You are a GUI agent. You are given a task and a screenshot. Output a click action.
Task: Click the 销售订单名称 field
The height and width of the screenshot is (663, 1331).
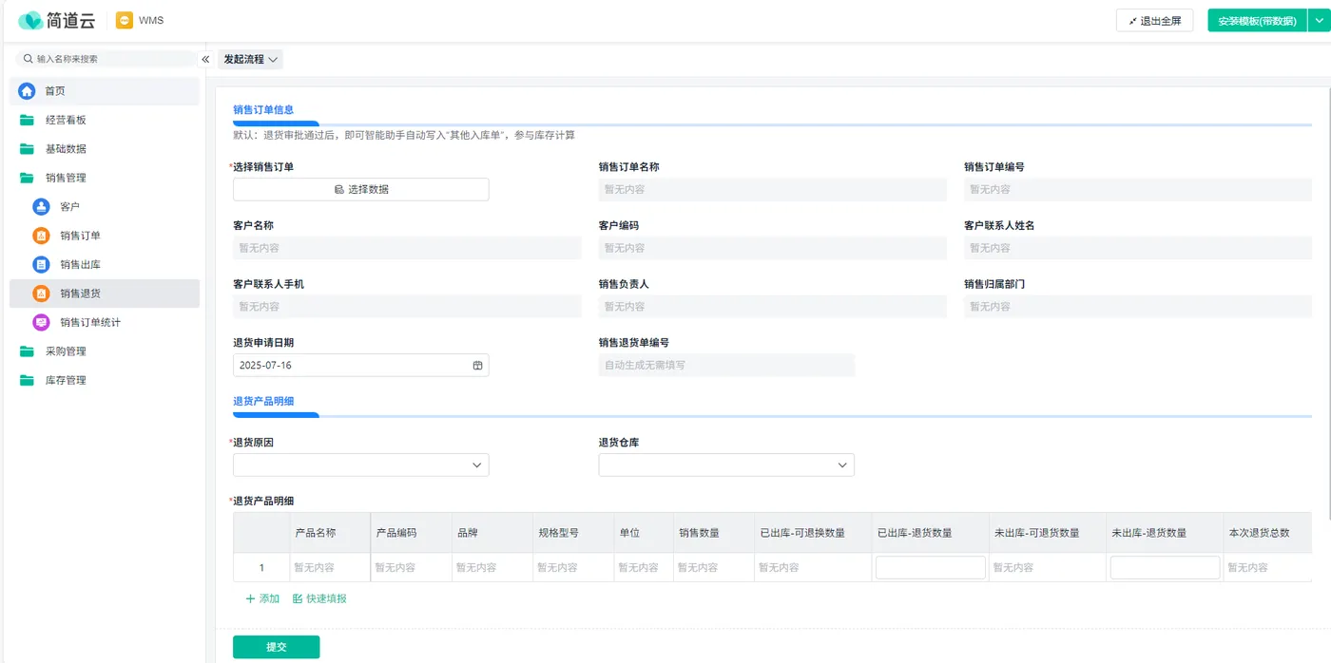point(772,189)
